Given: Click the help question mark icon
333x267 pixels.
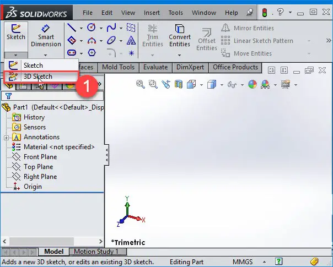Looking at the screenshot, I should pos(280,12).
